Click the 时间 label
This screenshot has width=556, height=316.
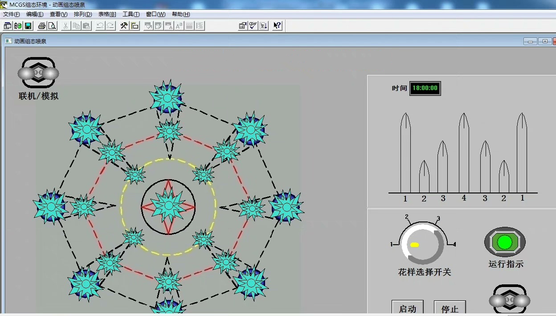(399, 88)
